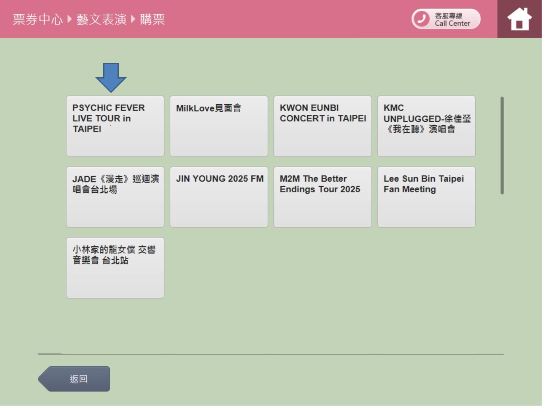Click arrow between 藝文表演 and 購票
542x406 pixels.
(x=133, y=19)
